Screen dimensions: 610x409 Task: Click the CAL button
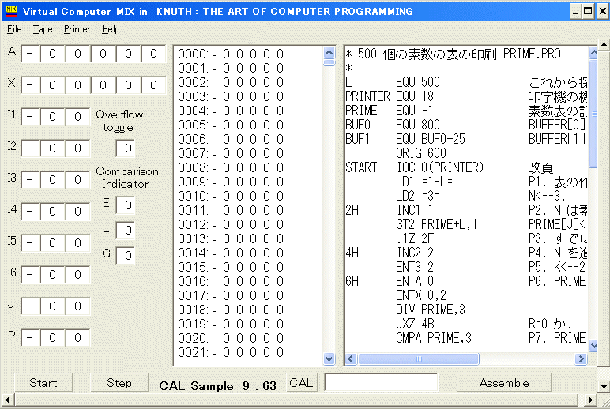point(302,383)
